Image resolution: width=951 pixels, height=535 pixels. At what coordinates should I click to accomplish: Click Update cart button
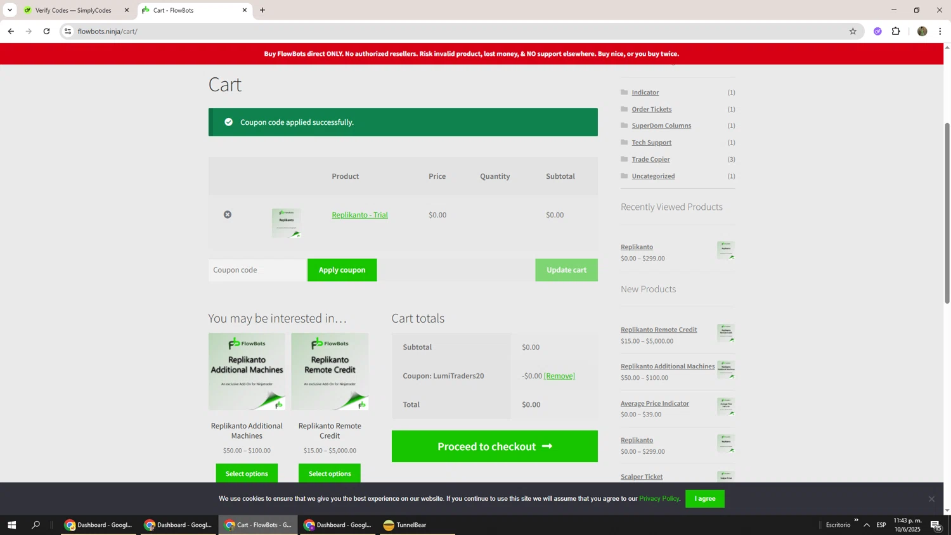(566, 270)
